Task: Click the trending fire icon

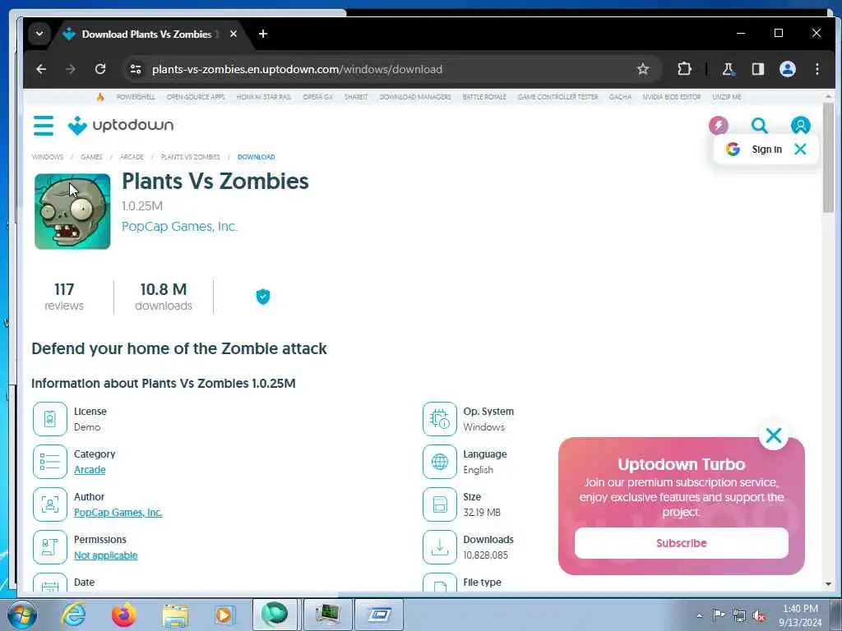Action: (x=100, y=97)
